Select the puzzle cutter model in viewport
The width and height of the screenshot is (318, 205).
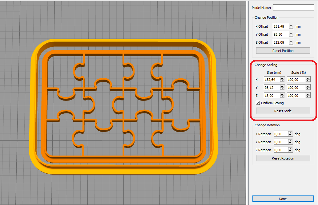tap(123, 106)
